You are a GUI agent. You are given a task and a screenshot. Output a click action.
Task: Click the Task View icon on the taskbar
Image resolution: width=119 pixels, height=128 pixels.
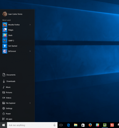(61, 125)
